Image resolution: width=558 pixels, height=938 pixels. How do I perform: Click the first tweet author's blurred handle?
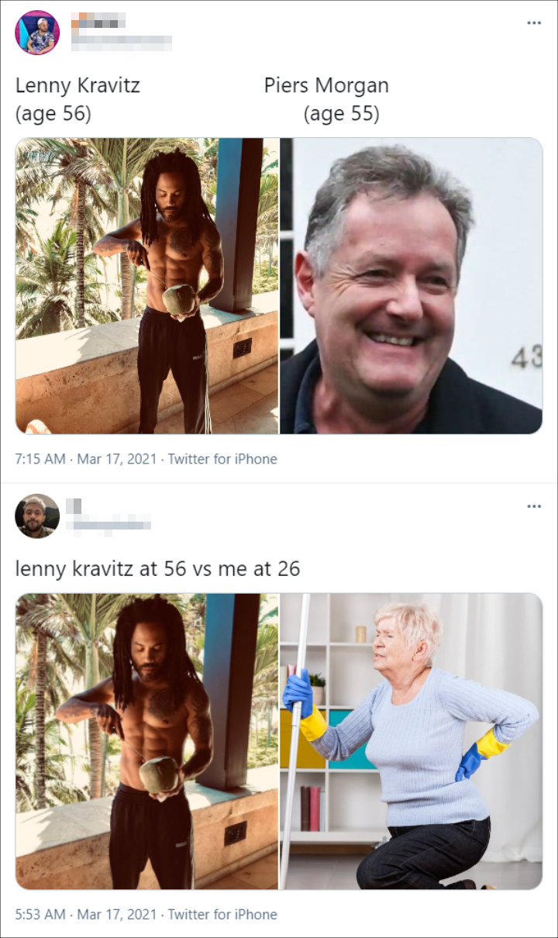(122, 43)
